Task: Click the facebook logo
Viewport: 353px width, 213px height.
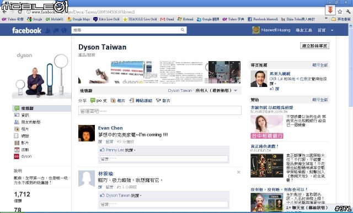Action: coord(26,30)
